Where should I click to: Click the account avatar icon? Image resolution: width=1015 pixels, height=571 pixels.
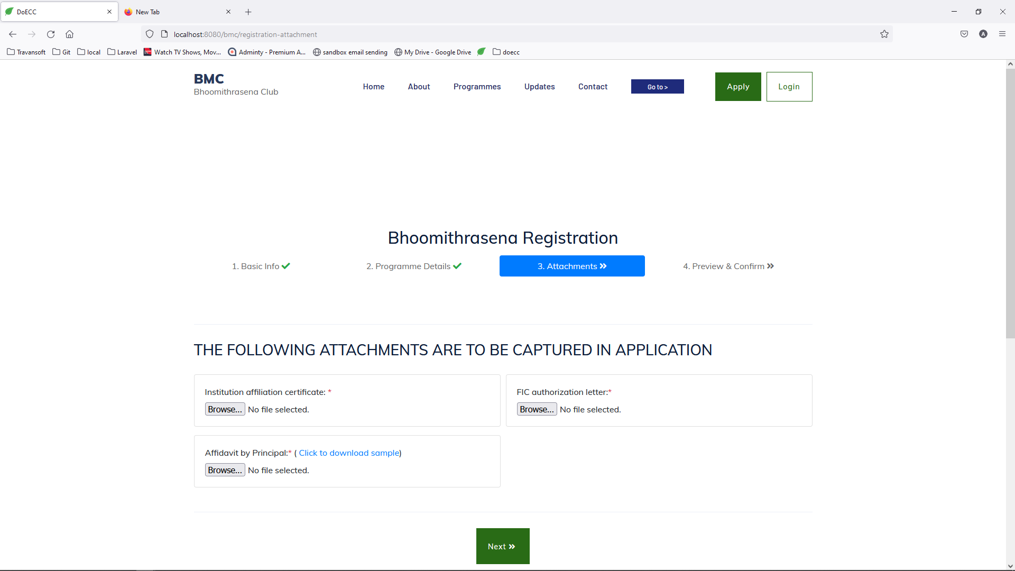pos(983,34)
